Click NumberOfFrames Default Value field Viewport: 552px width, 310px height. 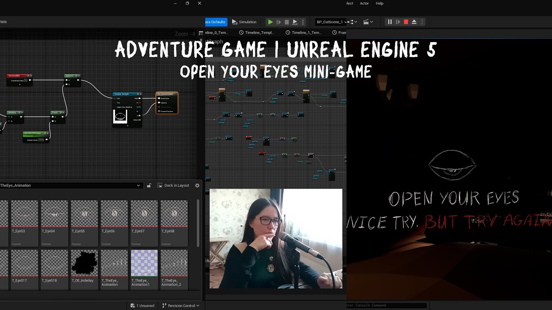[41, 140]
